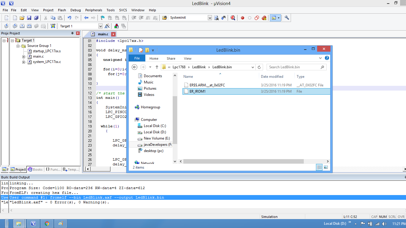Open Local Disk (C:) in navigation pane
Screen dimensions: 406x228
click(x=155, y=126)
